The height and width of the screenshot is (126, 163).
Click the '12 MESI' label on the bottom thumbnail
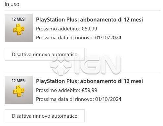click(x=19, y=81)
